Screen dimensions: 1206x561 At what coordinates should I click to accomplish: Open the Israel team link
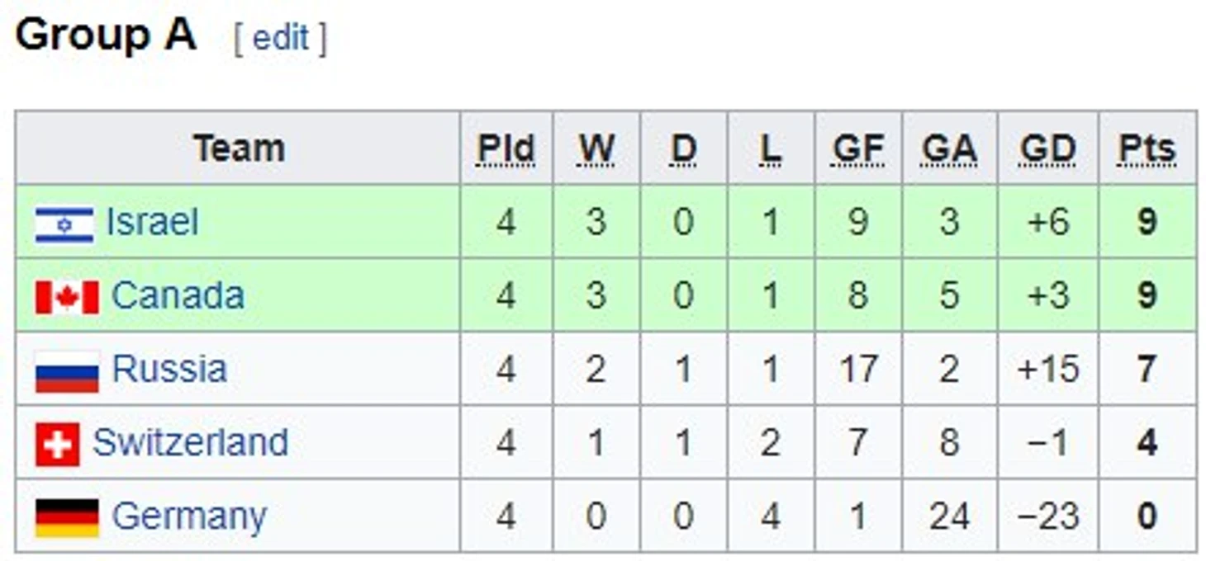pyautogui.click(x=153, y=223)
